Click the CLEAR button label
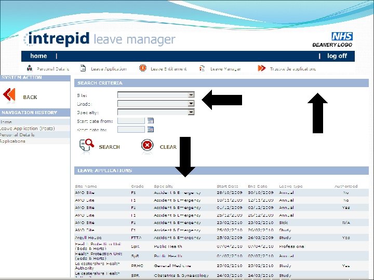The image size is (374, 280). [x=168, y=147]
